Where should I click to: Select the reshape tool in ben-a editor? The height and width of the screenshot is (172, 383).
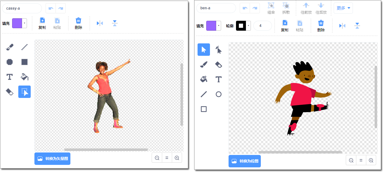click(219, 50)
